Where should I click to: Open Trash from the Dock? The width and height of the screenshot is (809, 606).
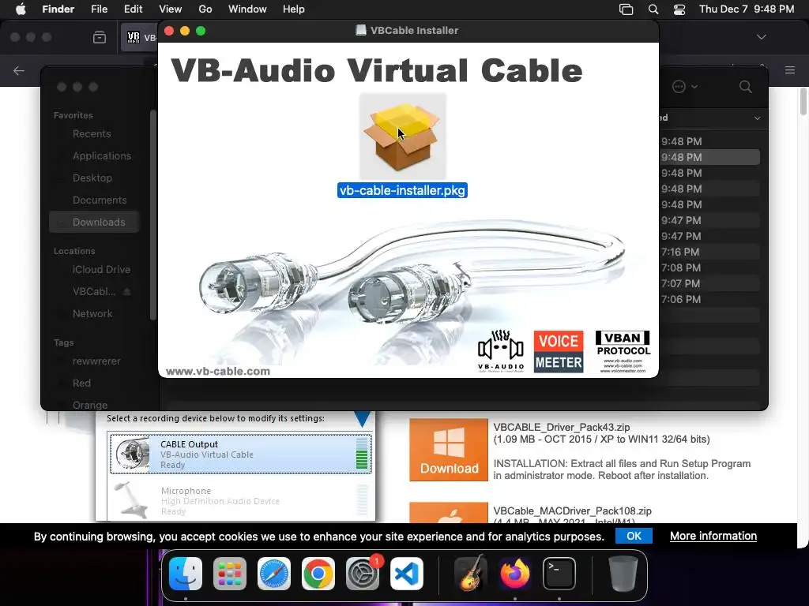click(623, 574)
